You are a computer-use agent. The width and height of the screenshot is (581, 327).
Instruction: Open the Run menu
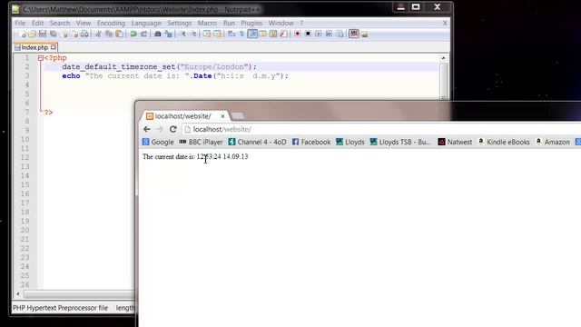pos(229,23)
